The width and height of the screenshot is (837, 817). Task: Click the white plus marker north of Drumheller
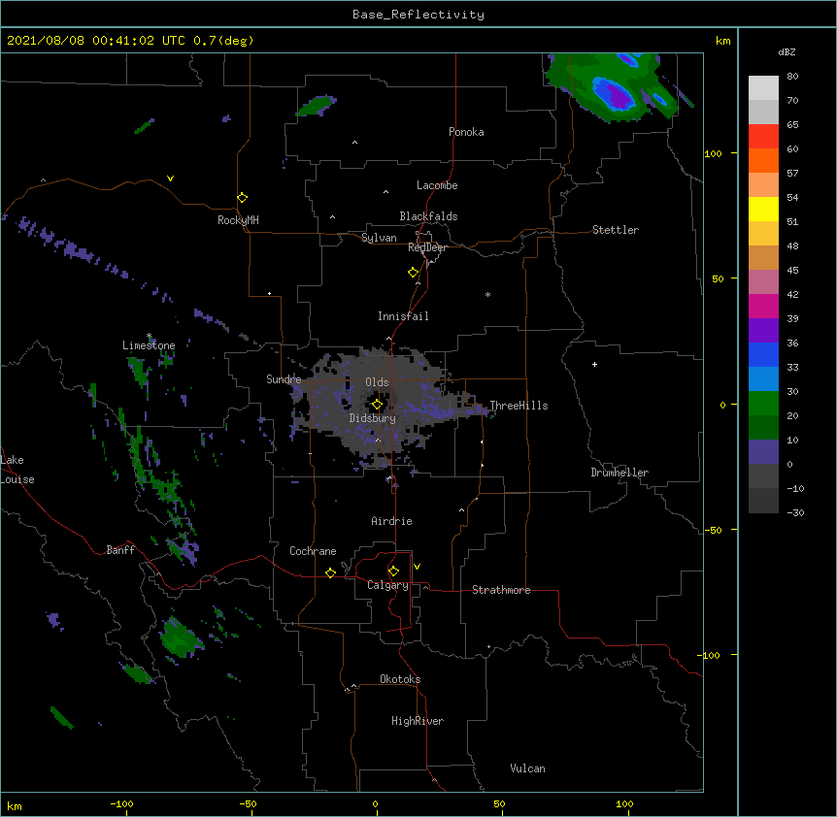click(x=594, y=364)
